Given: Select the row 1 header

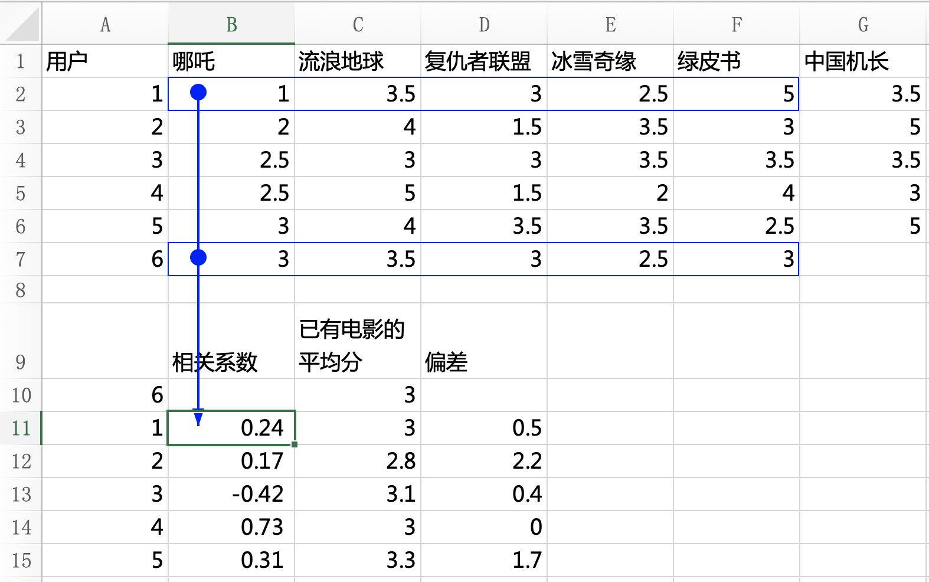Looking at the screenshot, I should (x=21, y=61).
